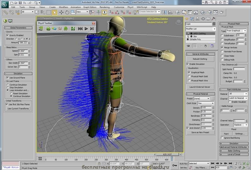
Task: Click the rewind-to-start icon in PhysX Toolbar
Action: [x=80, y=29]
